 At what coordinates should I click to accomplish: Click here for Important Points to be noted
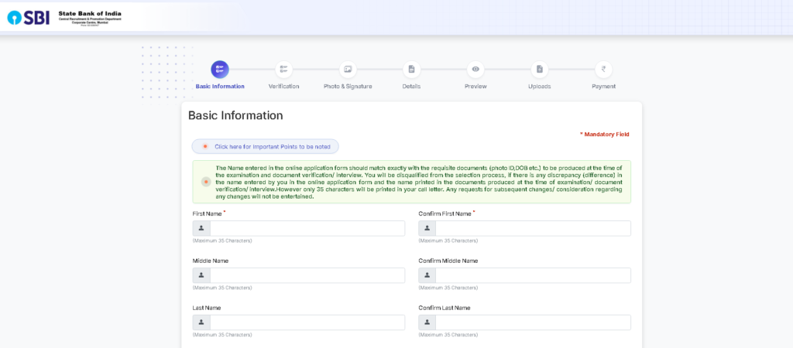[x=265, y=146]
